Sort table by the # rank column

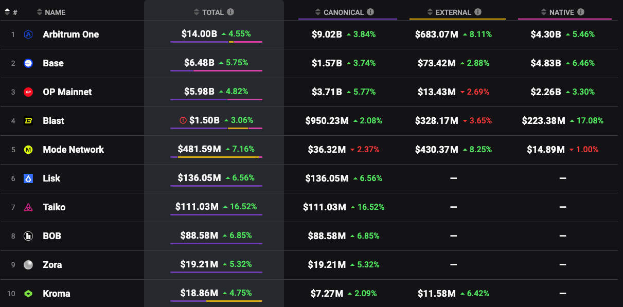(x=11, y=12)
